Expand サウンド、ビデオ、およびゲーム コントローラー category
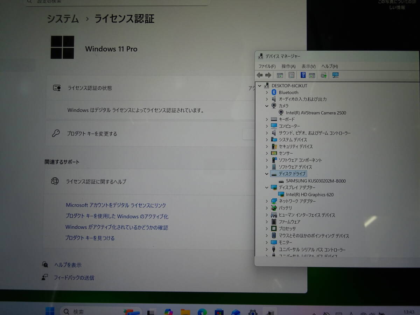 point(267,133)
